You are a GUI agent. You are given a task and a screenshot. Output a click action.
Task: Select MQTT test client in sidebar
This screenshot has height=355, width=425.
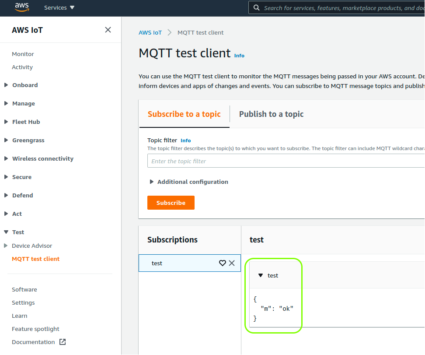tap(35, 259)
